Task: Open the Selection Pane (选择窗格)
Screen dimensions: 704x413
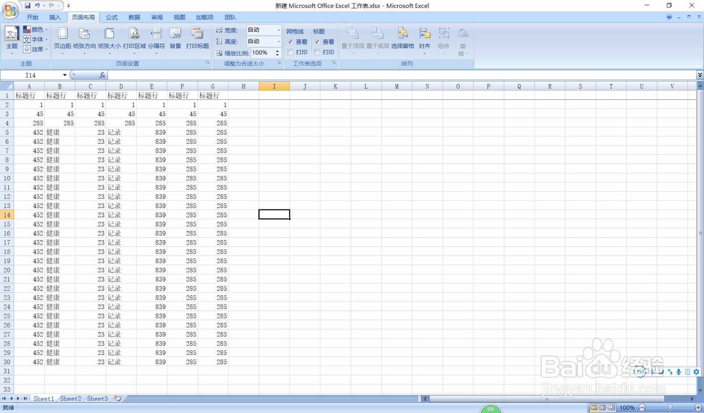Action: coord(403,38)
